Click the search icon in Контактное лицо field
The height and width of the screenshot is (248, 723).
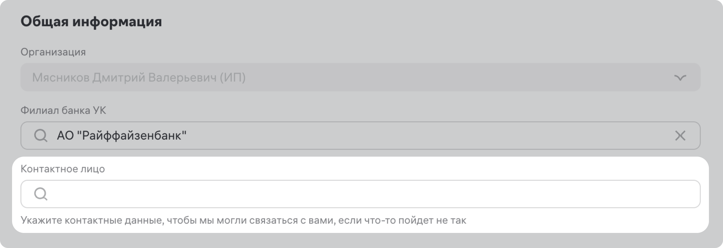click(41, 194)
